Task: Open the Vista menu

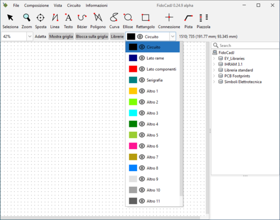Action: 58,6
